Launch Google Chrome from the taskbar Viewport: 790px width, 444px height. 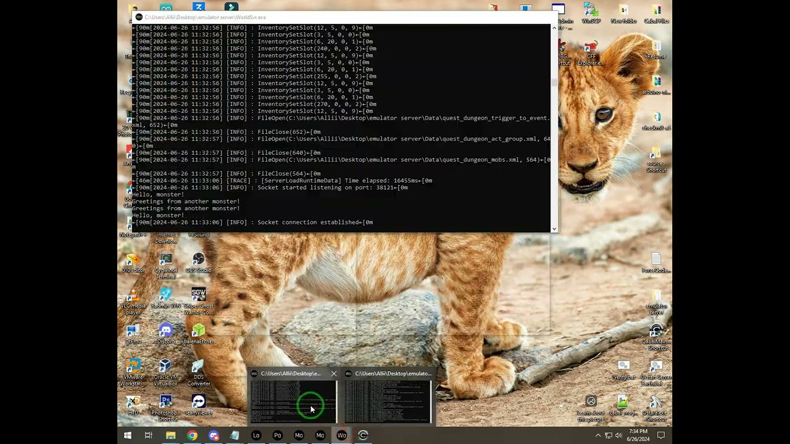point(192,435)
